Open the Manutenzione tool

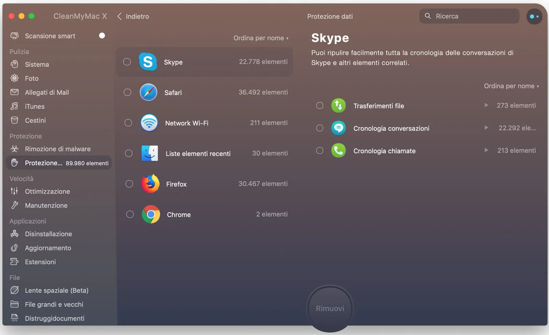[x=46, y=205]
